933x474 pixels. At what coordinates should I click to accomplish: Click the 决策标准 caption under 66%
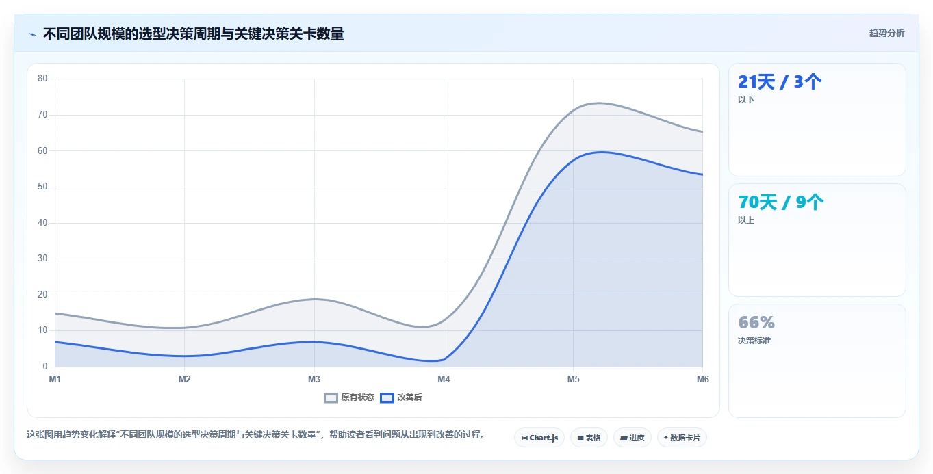tap(754, 341)
